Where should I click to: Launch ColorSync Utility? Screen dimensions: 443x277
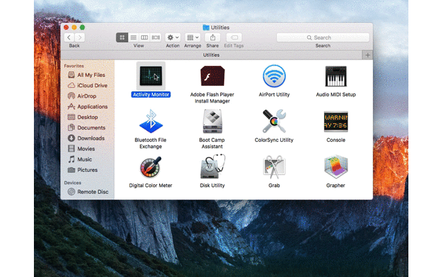pyautogui.click(x=274, y=121)
